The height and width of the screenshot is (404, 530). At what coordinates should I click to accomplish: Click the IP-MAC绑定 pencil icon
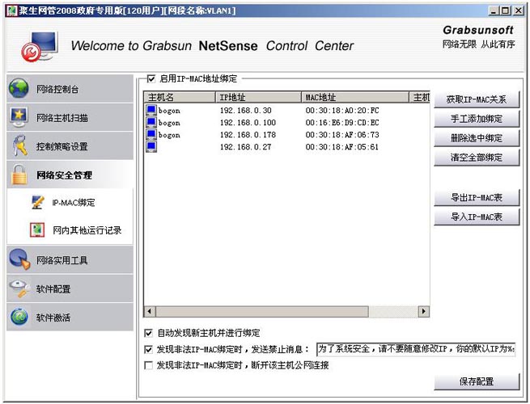(x=37, y=202)
